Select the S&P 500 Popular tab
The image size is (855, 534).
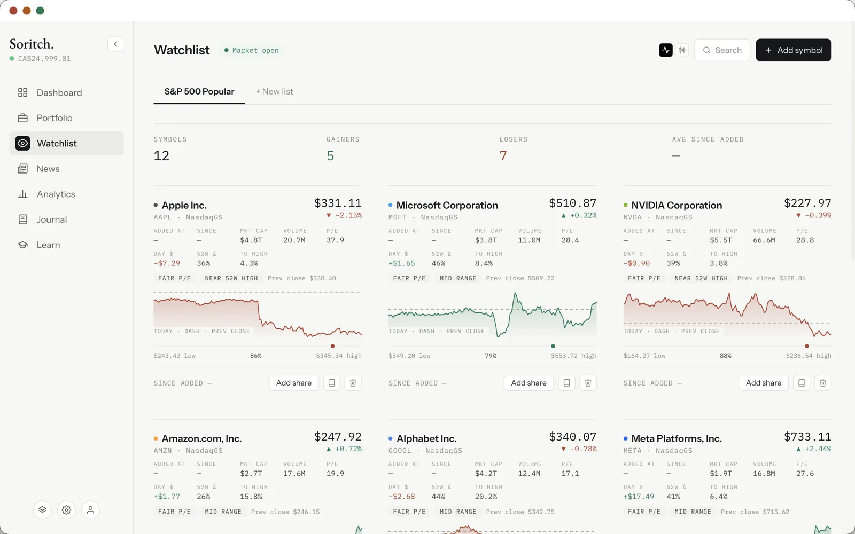(x=199, y=91)
